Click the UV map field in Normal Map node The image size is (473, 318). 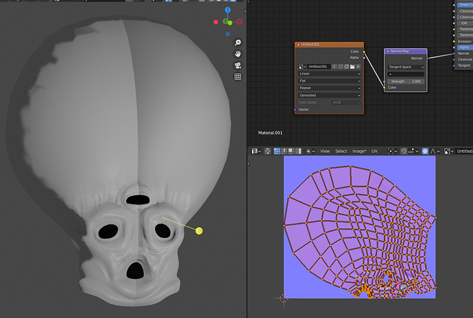pos(406,74)
